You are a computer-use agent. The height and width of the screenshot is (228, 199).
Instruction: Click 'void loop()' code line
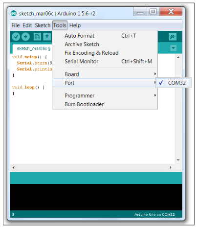point(28,87)
